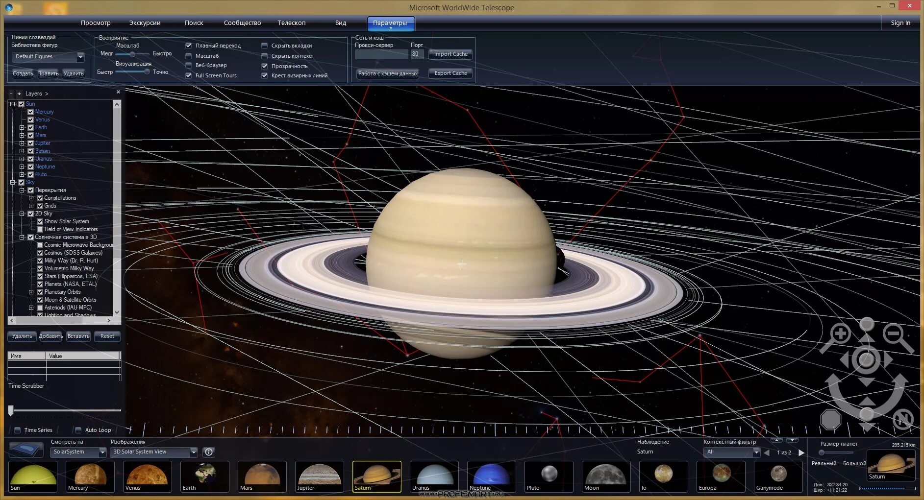Close the Layers panel

click(x=118, y=92)
